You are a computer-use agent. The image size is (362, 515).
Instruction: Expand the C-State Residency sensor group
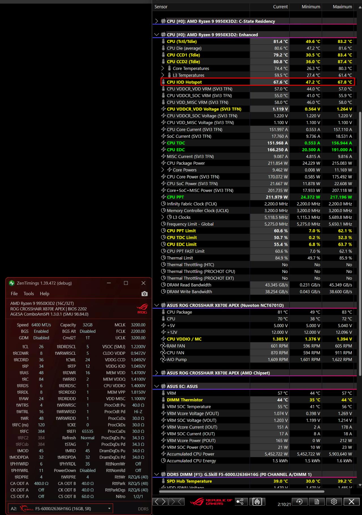pos(157,21)
